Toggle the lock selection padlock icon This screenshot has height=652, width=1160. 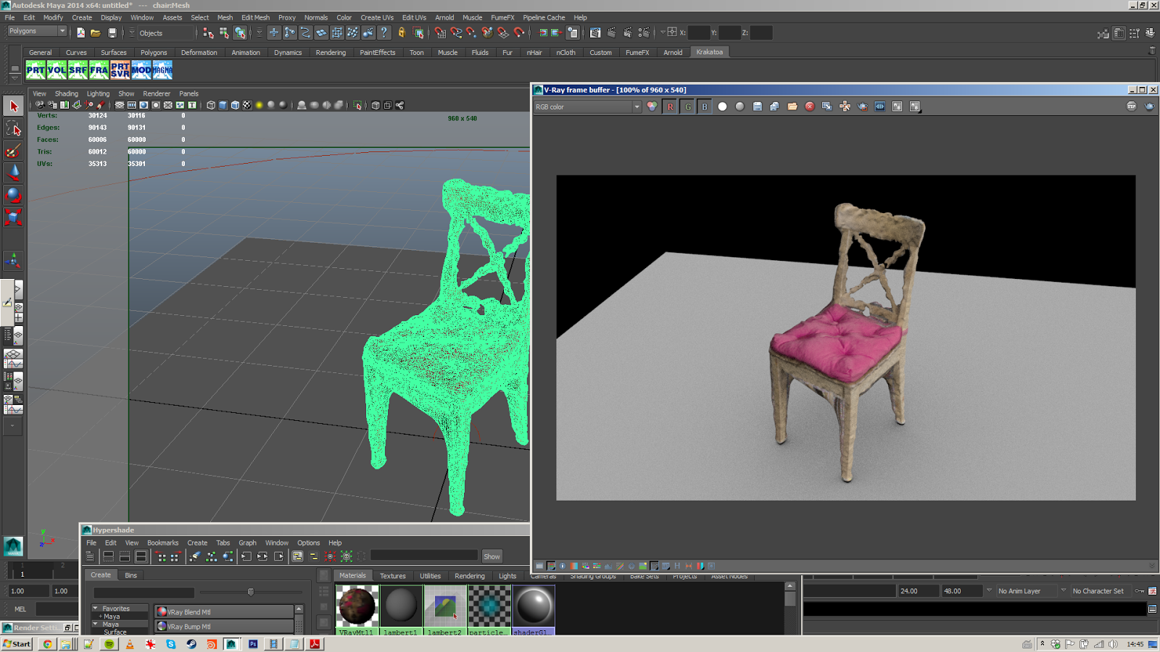[402, 33]
